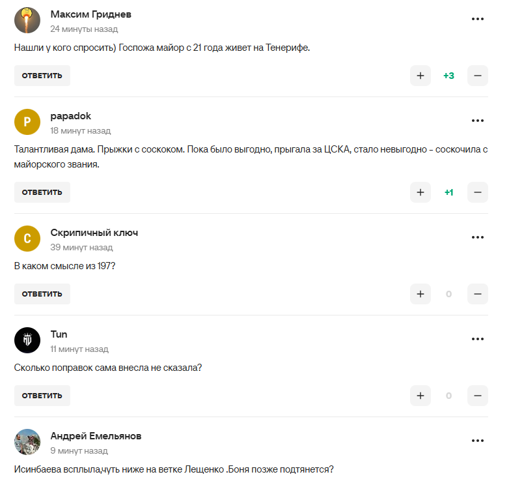This screenshot has width=524, height=483.
Task: Click the papadok avatar icon
Action: pyautogui.click(x=27, y=121)
